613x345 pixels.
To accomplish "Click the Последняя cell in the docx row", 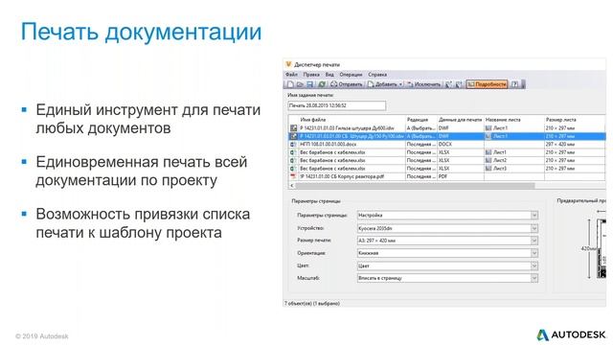I will [x=421, y=145].
